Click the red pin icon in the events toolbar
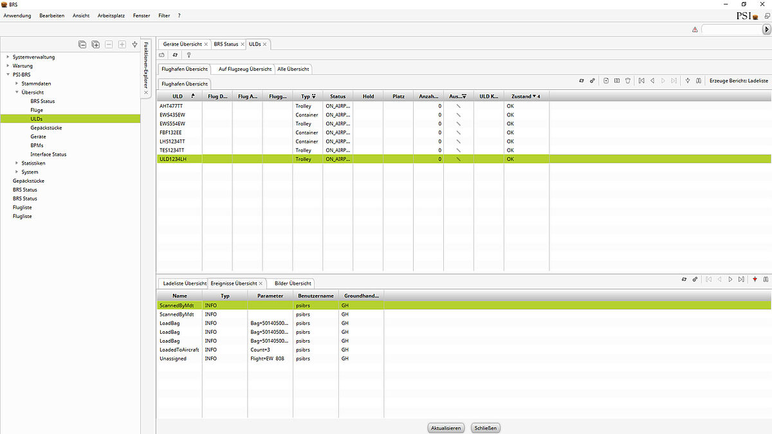The height and width of the screenshot is (434, 772). [753, 279]
